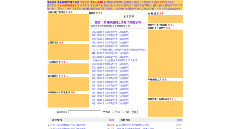Screen dimensions: 230x129
Task: Click 更多 next to 打折票打折卡
Action: point(64,62)
